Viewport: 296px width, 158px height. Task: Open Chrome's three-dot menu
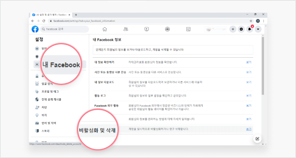coord(263,21)
